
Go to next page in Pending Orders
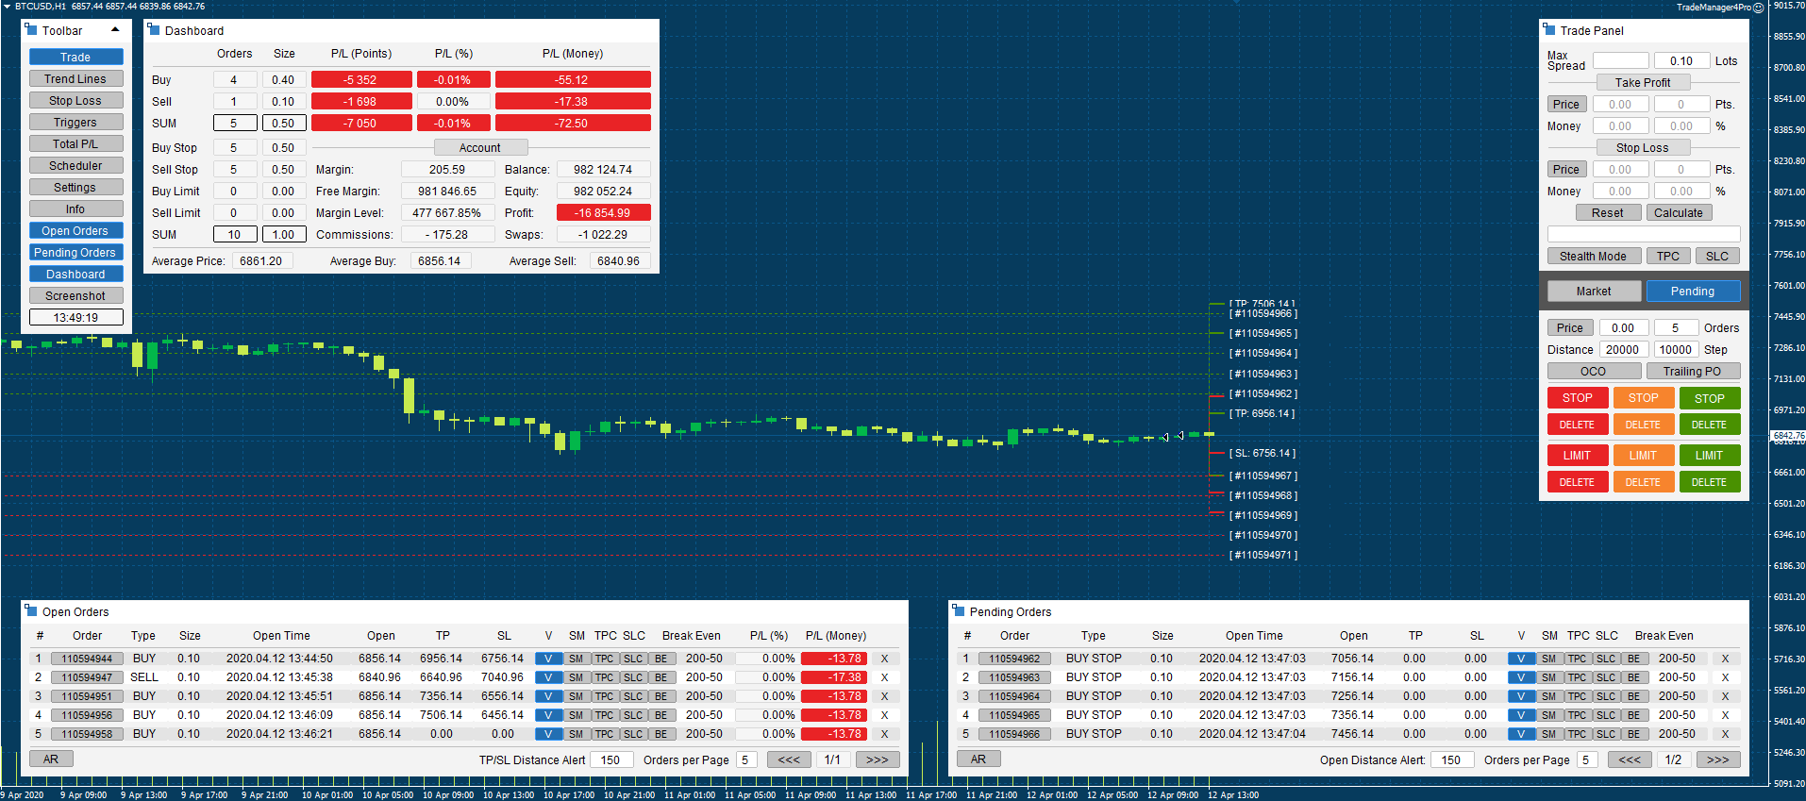(x=1718, y=759)
